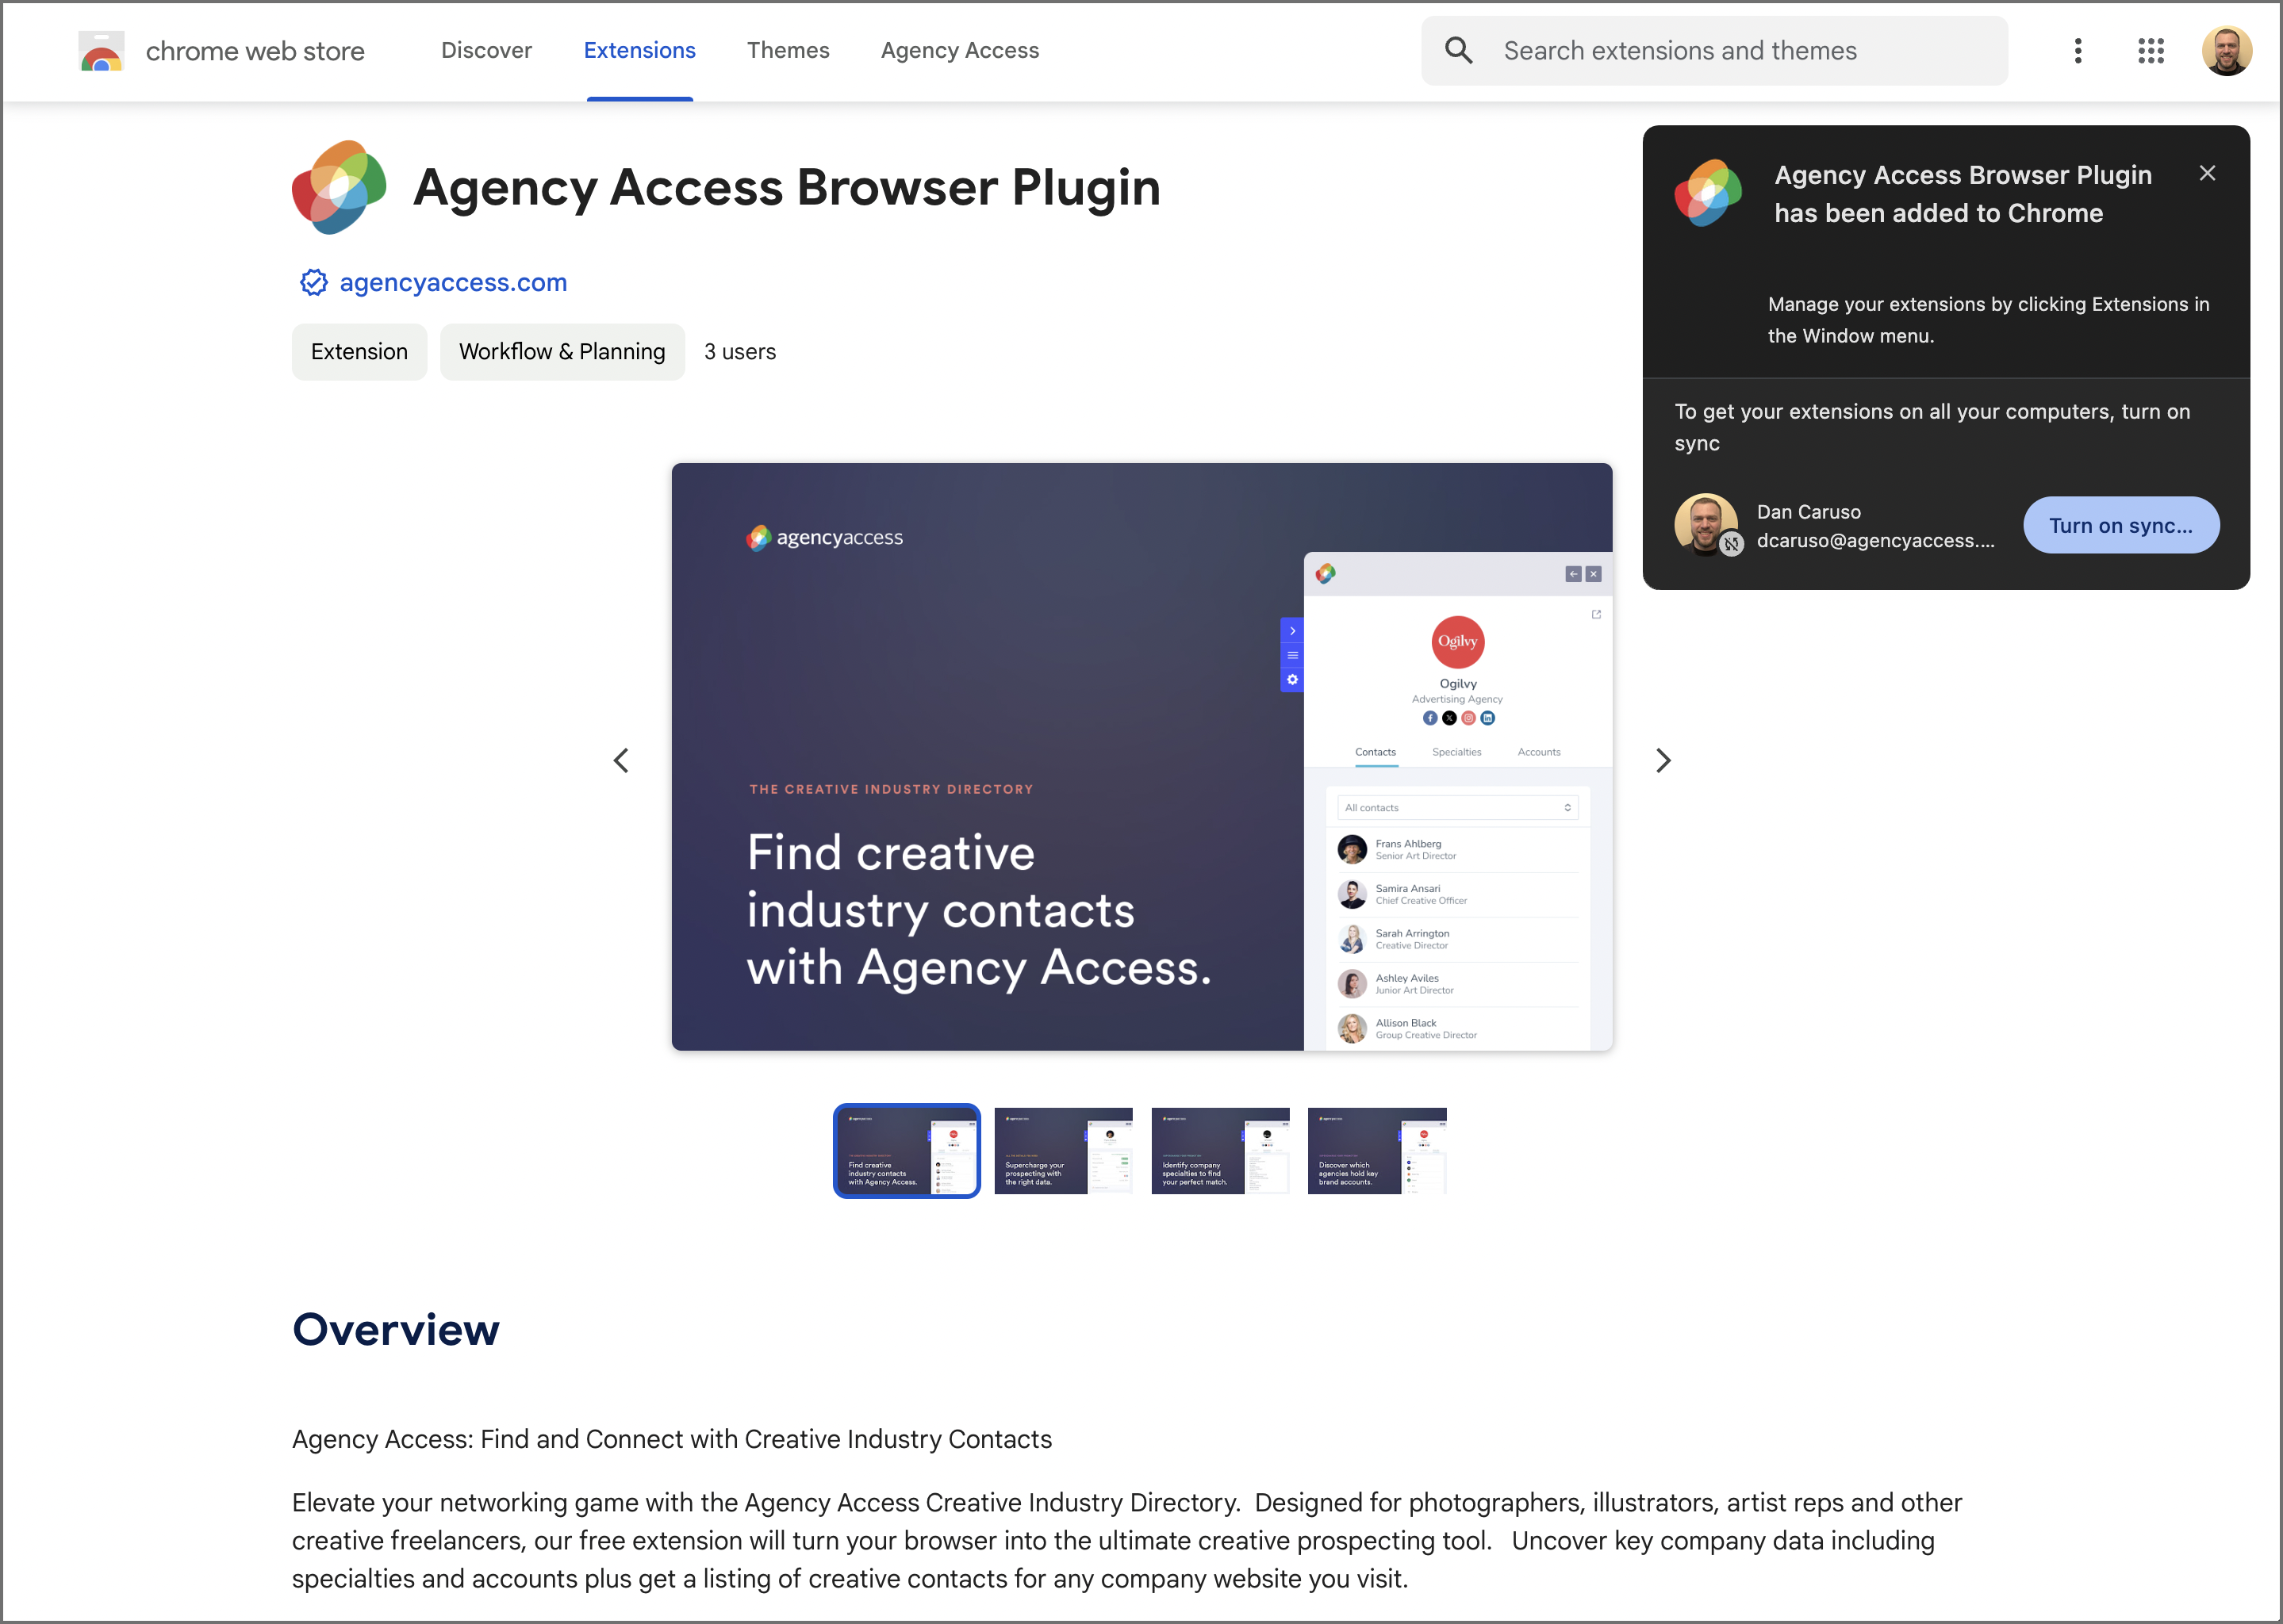Click the 'Agency Access: Find and Connect' subtitle line

click(x=673, y=1439)
